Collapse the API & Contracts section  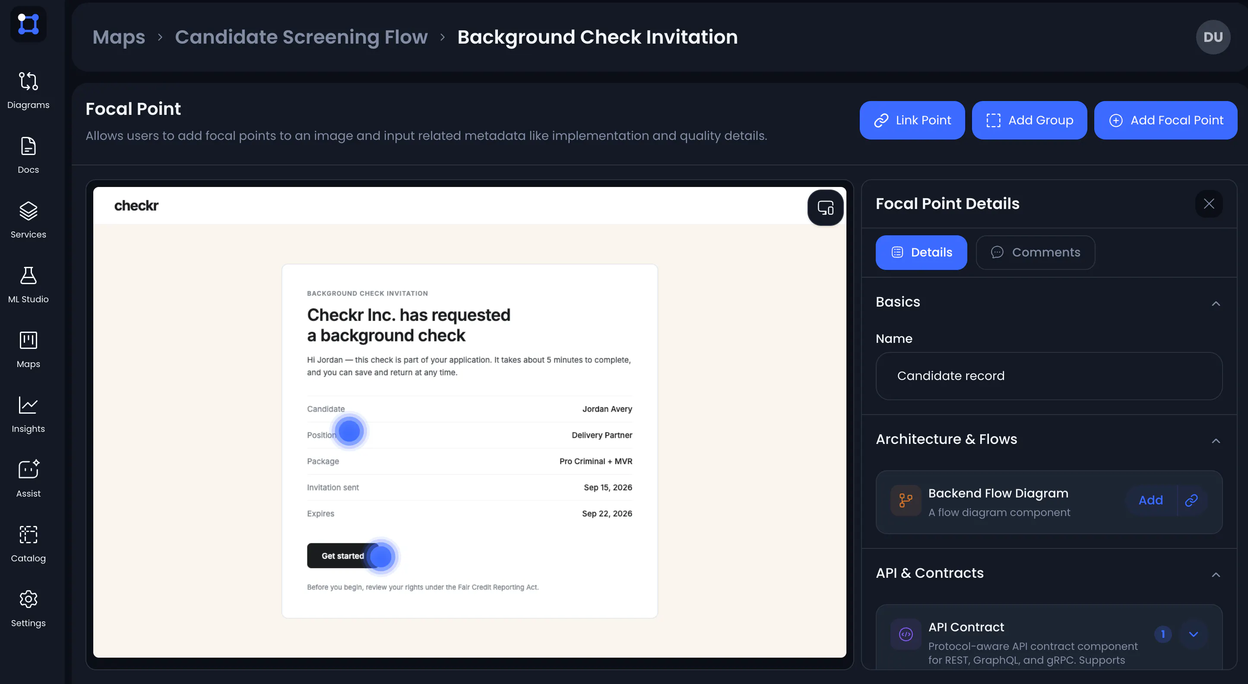click(1216, 574)
